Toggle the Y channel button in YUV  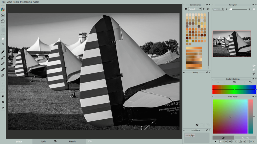248,141
